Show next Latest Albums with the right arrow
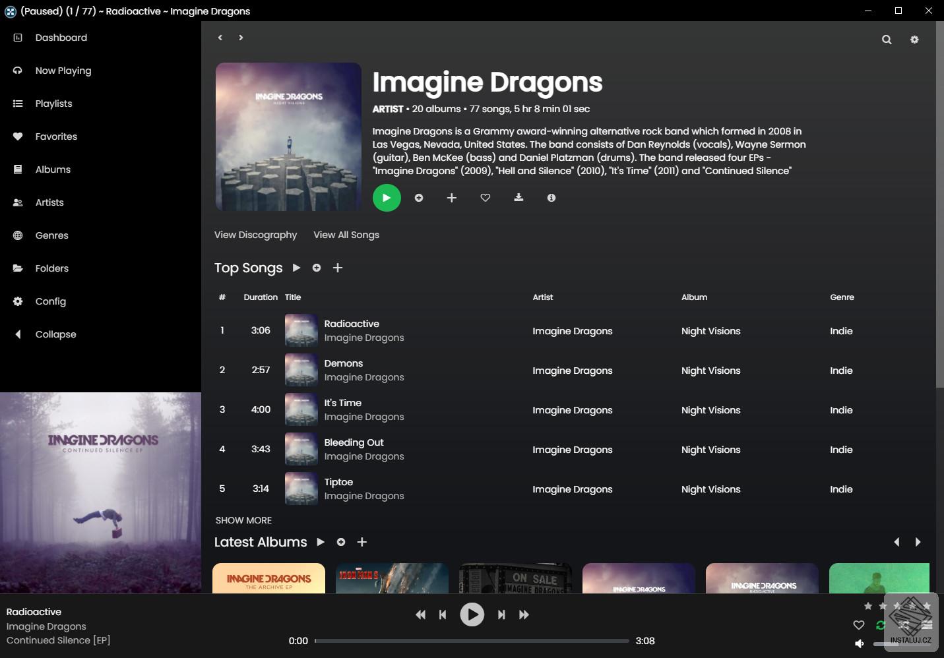 pos(918,542)
